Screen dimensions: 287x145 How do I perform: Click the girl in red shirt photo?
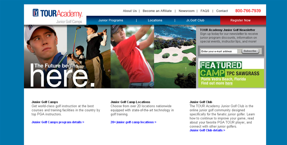pyautogui.click(x=132, y=56)
